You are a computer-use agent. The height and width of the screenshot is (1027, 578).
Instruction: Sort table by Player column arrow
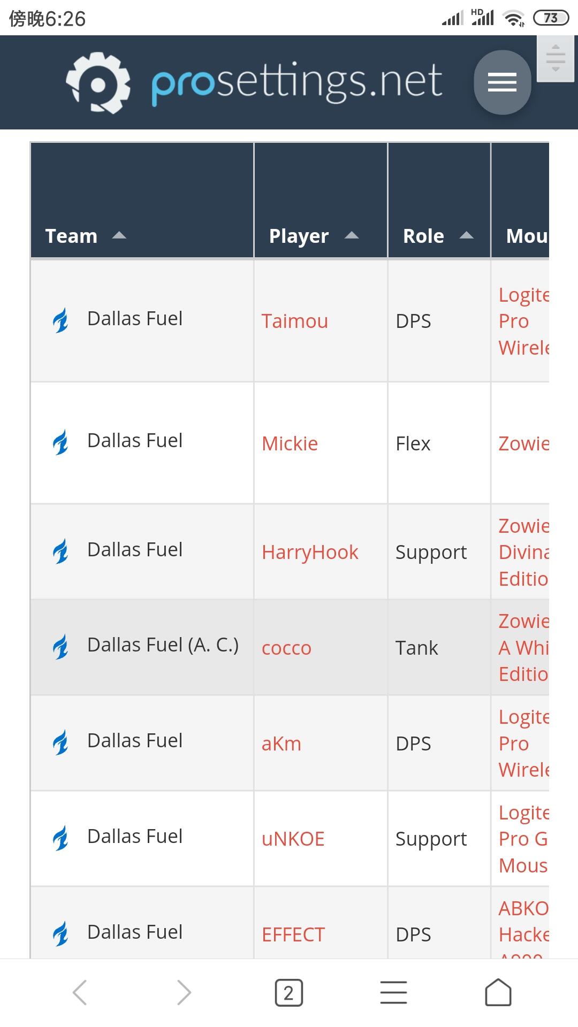(352, 235)
